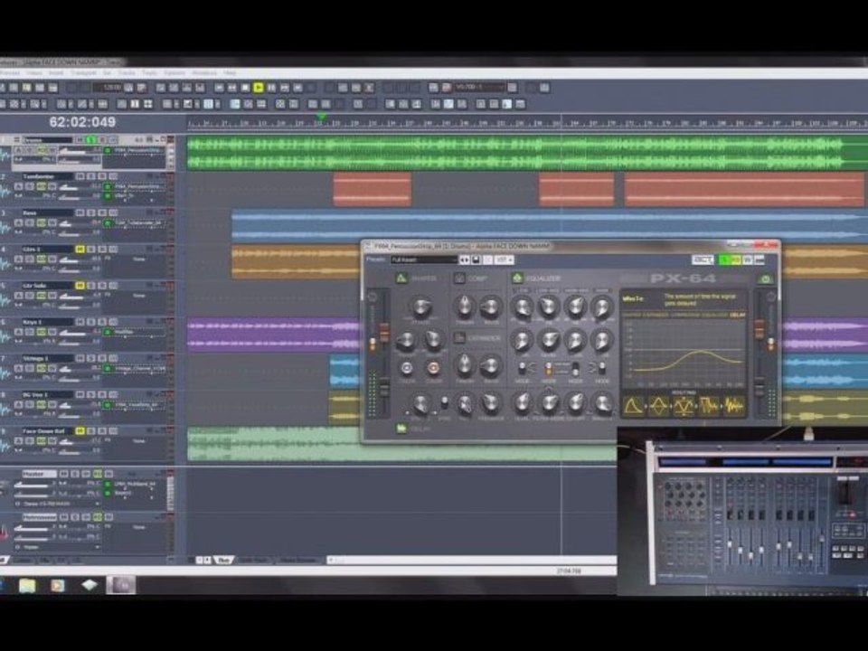This screenshot has height=651, width=868.
Task: Open the Views menu
Action: coord(34,73)
